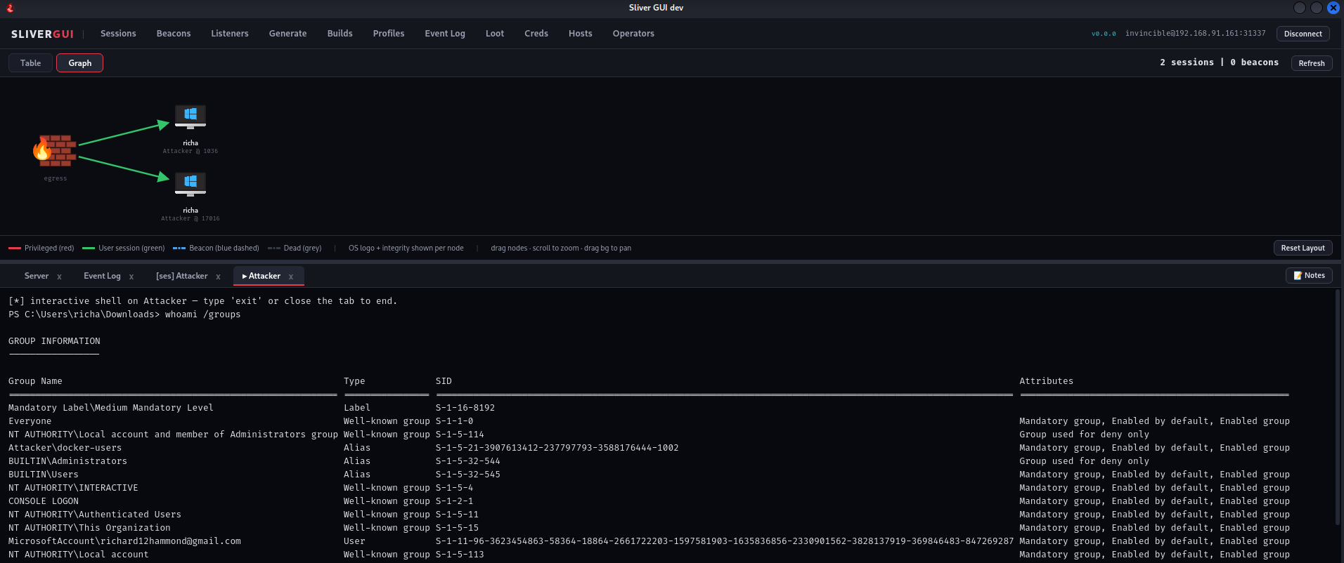Open the Operators section
Screen dimensions: 1344x563
[x=633, y=34]
